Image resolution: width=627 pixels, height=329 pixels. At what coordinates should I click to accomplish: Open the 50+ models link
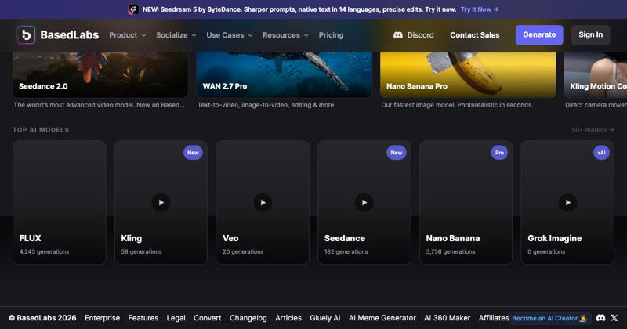(593, 130)
